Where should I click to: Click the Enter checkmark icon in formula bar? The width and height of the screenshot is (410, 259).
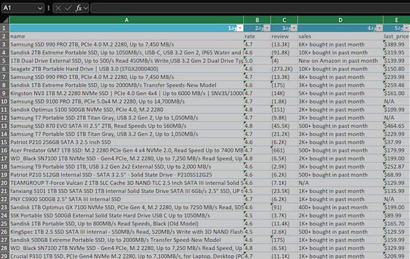tap(68, 8)
